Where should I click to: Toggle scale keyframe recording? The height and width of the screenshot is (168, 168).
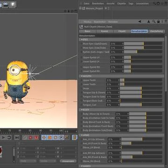tap(50, 137)
